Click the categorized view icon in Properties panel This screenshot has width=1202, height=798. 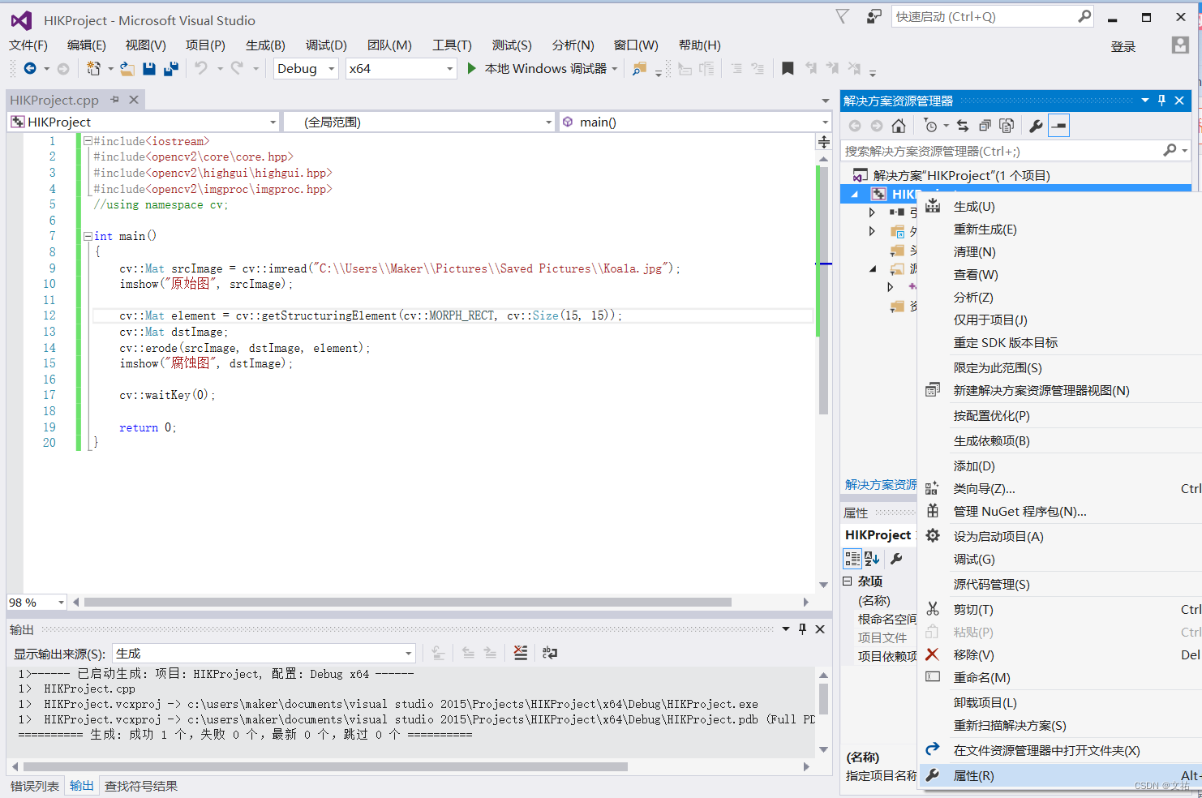pyautogui.click(x=852, y=559)
